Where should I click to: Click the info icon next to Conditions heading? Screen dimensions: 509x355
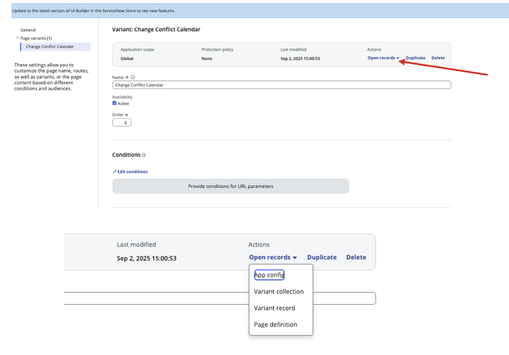tap(144, 155)
